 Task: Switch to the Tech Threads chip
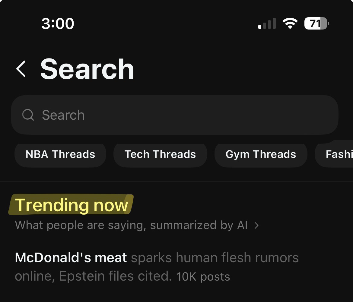[160, 154]
